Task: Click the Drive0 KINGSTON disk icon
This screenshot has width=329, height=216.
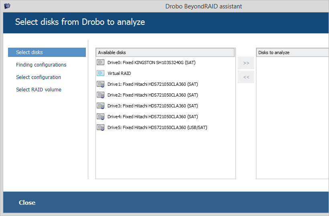Action: point(100,62)
